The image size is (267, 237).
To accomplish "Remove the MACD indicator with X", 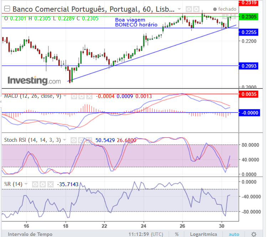I will (89, 96).
